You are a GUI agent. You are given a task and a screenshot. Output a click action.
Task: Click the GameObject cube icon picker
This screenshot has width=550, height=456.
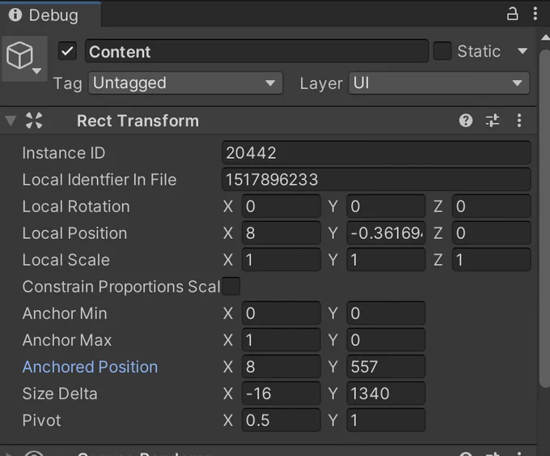(x=24, y=58)
